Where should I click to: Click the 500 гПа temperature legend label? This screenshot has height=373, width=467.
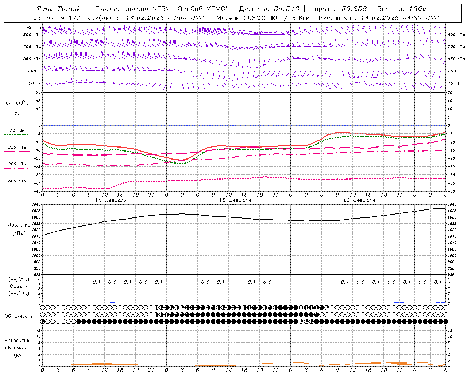pyautogui.click(x=17, y=181)
